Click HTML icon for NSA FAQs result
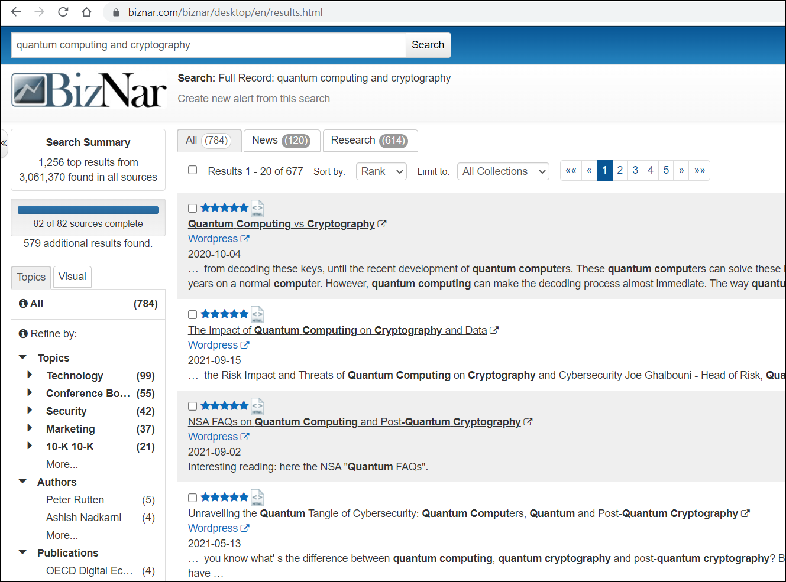 pos(257,406)
